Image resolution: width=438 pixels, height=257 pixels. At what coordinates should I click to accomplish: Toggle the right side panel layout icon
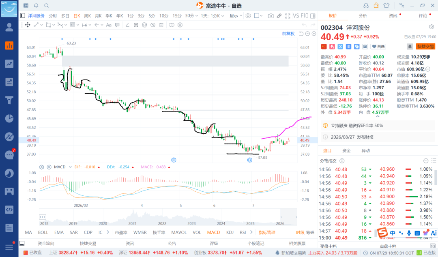[x=313, y=16]
